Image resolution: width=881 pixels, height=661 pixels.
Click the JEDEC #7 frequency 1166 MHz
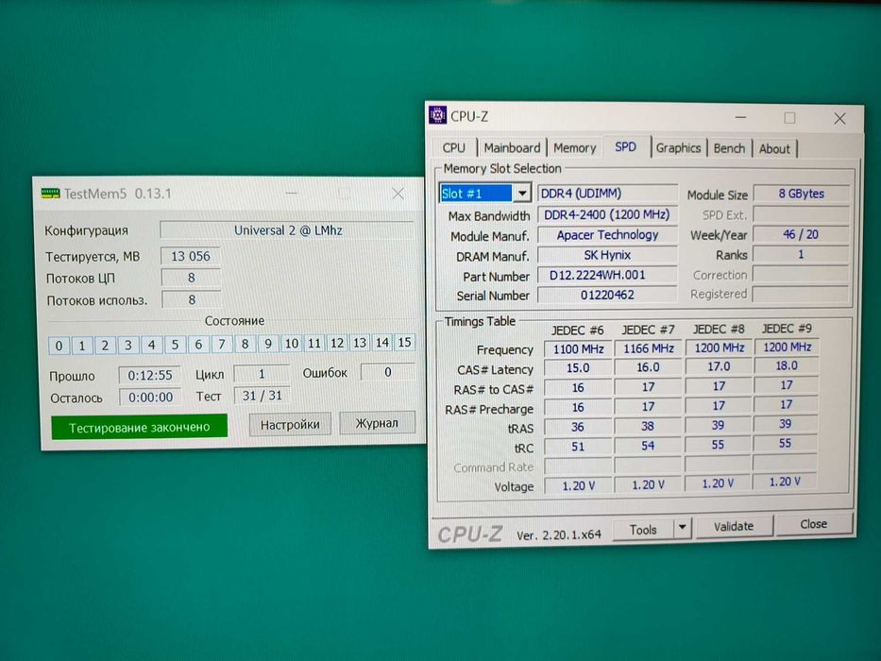coord(648,348)
